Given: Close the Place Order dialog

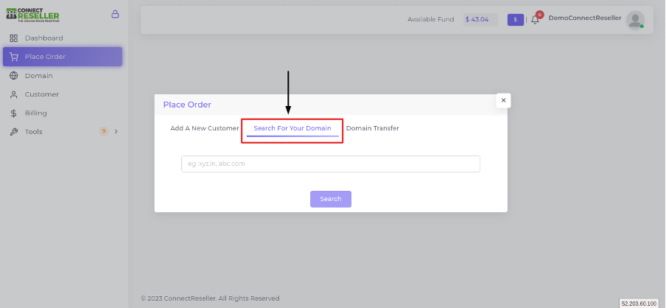Looking at the screenshot, I should pyautogui.click(x=503, y=101).
